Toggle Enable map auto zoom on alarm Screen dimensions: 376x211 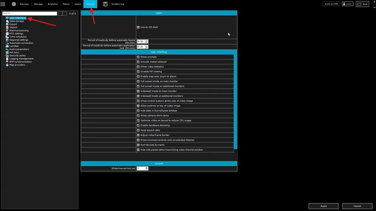pos(138,76)
